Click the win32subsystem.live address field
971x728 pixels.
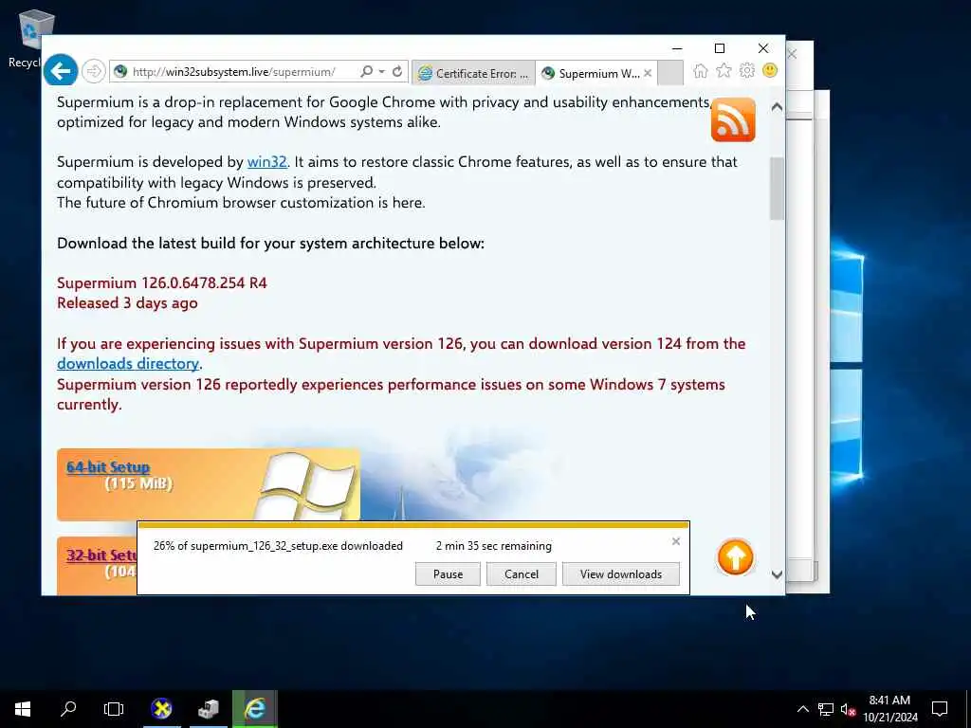pos(233,72)
